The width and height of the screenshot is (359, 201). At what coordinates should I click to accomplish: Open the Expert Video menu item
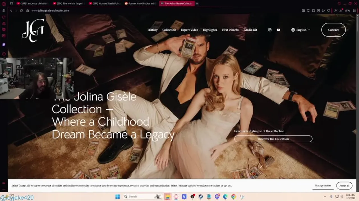click(x=189, y=30)
